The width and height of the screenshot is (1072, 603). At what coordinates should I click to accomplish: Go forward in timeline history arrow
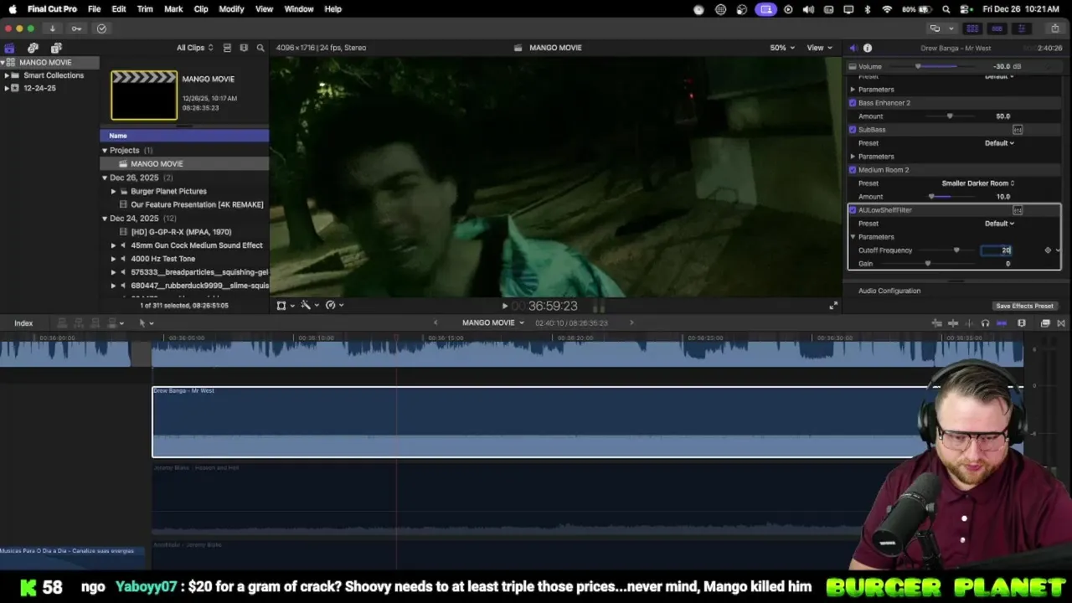coord(631,322)
